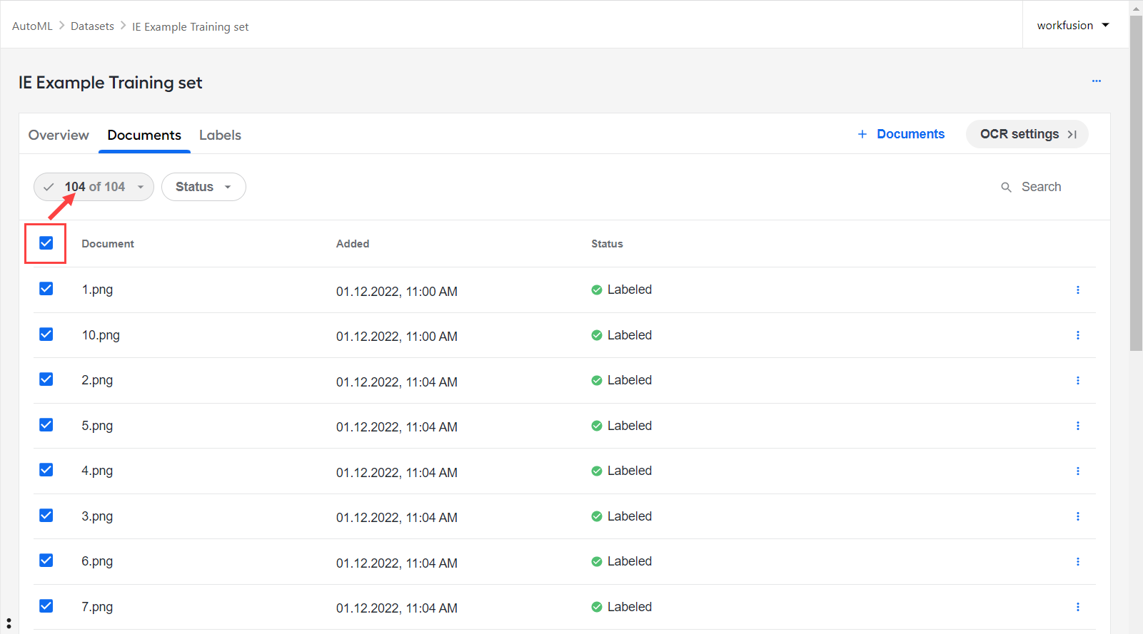Uncheck the checkbox for 5.png
The image size is (1143, 634).
click(46, 425)
